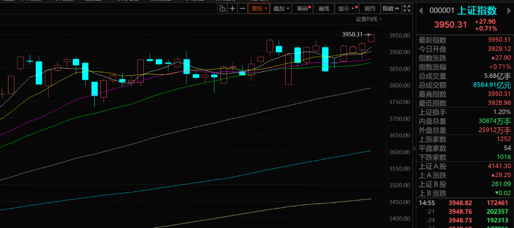
Task: Switch to 简约 simplified mode
Action: [x=369, y=9]
